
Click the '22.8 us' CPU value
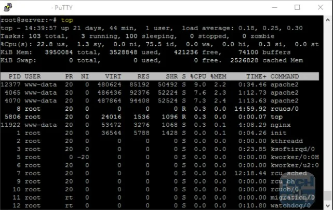click(51, 44)
